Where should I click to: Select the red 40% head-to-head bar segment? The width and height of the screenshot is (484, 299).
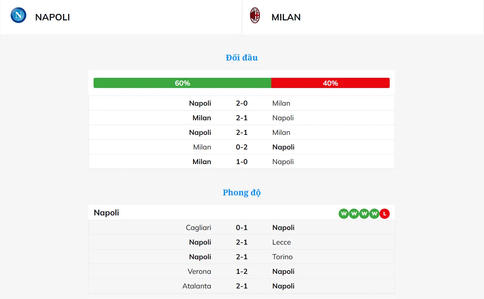coord(330,83)
